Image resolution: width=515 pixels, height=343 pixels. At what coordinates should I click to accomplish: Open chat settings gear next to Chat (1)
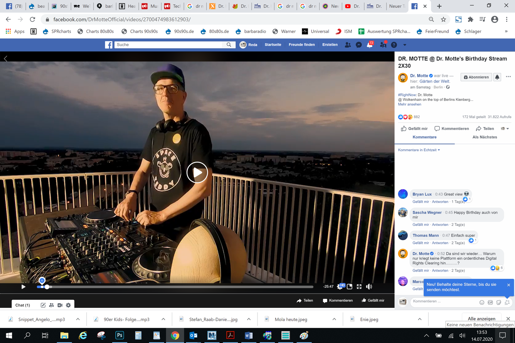coord(68,305)
